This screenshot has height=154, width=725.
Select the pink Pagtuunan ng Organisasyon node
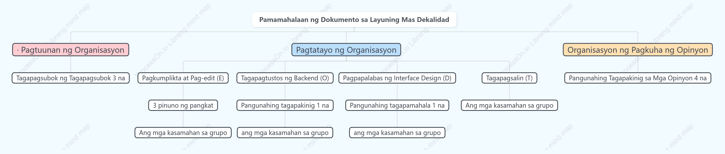71,50
